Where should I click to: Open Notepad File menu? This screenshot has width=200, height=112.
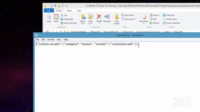(37, 40)
